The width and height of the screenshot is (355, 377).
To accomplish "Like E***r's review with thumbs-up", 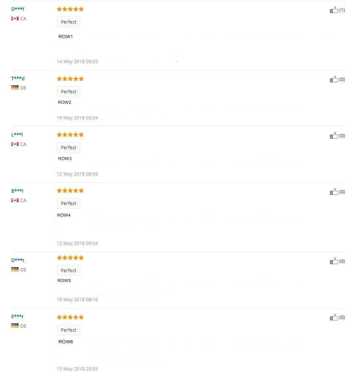I will 334,317.
